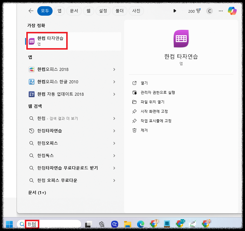Click the ellipsis options menu at top
245x231 pixels.
[221, 11]
